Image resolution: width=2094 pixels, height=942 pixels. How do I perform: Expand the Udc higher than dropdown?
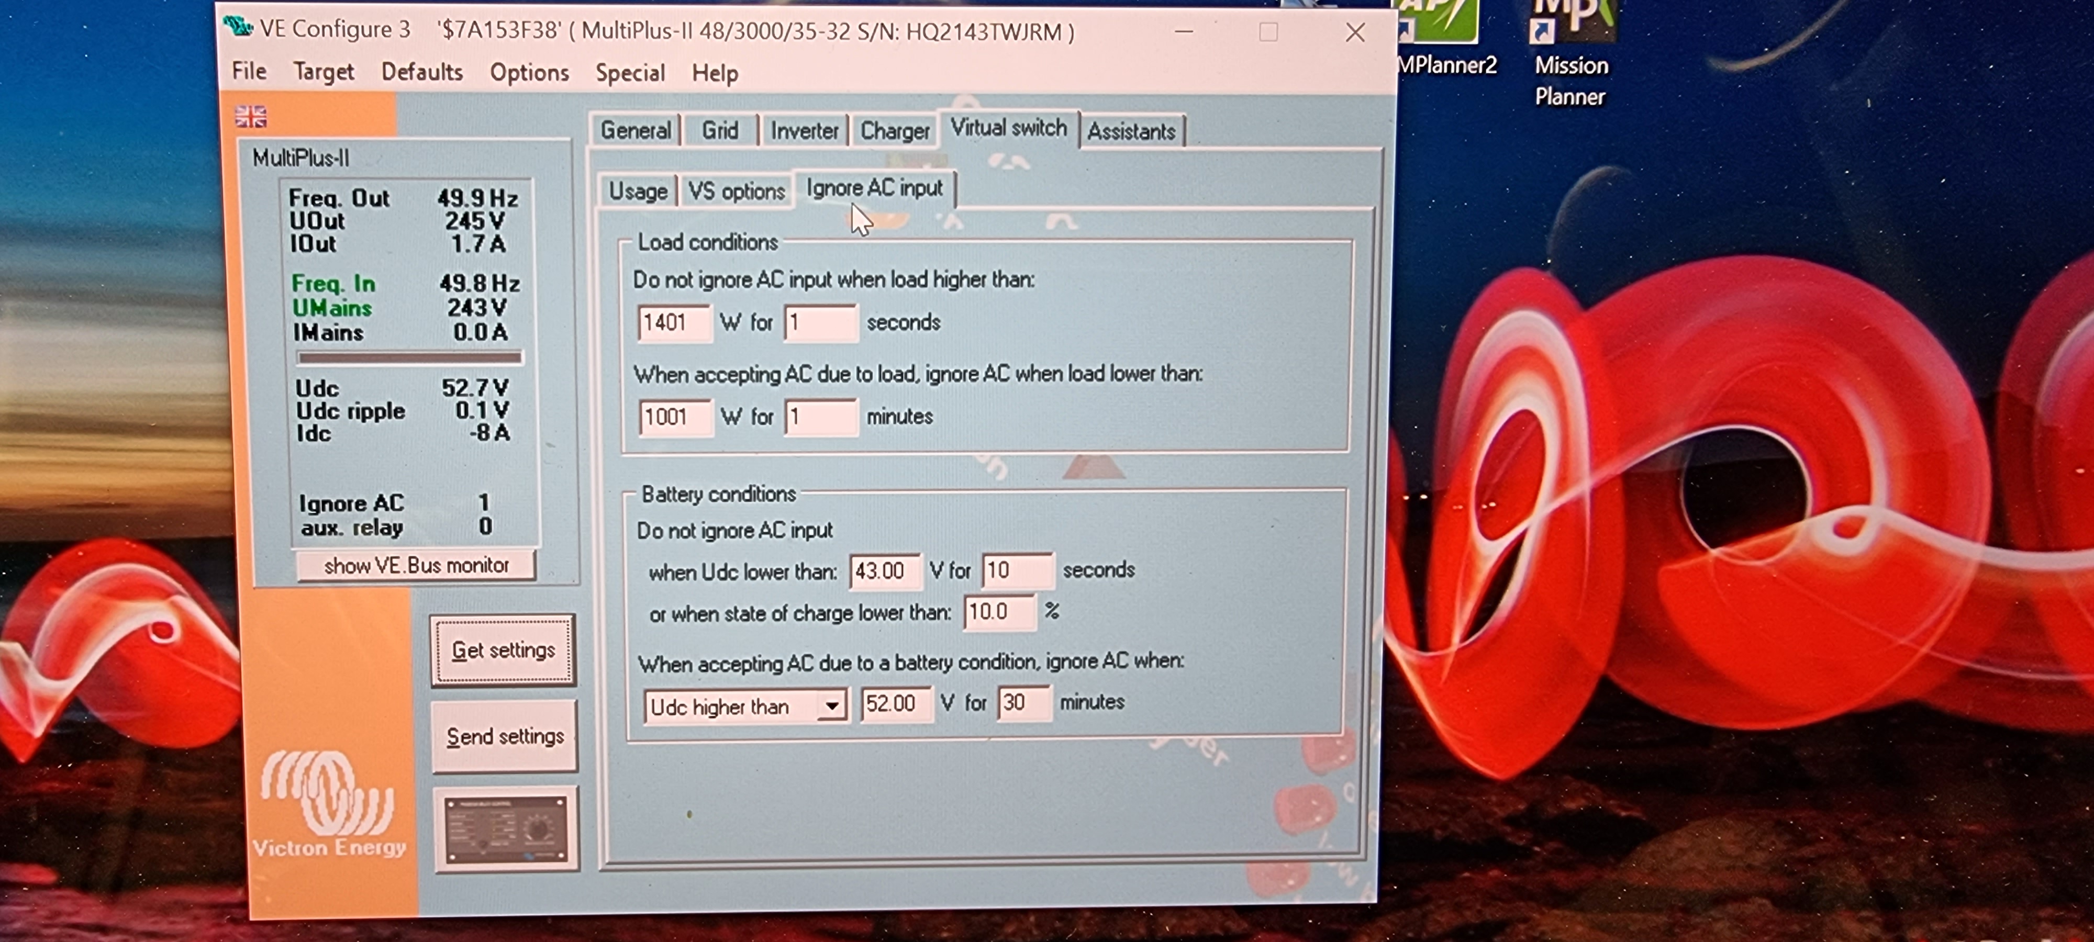pyautogui.click(x=831, y=706)
